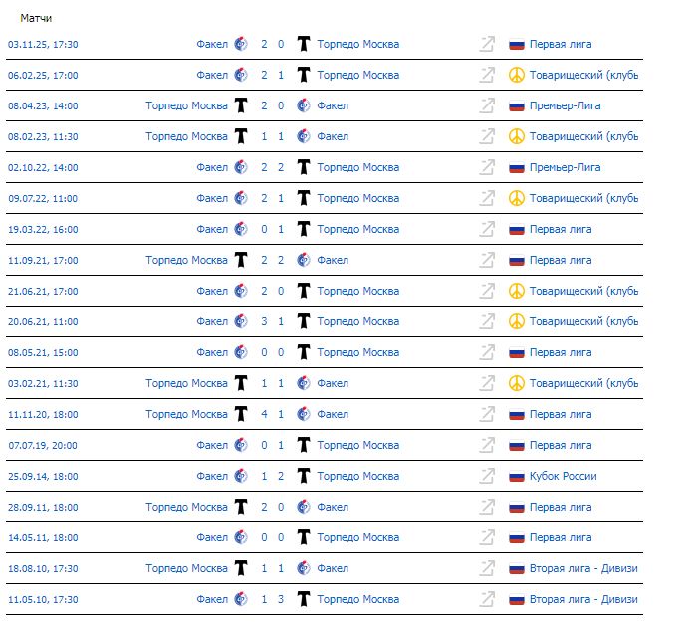Click Torpedo Moscow T logo in 08.04.23 match
Image resolution: width=694 pixels, height=622 pixels.
click(x=240, y=105)
